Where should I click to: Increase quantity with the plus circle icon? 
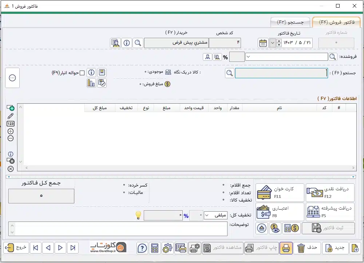tap(11, 131)
